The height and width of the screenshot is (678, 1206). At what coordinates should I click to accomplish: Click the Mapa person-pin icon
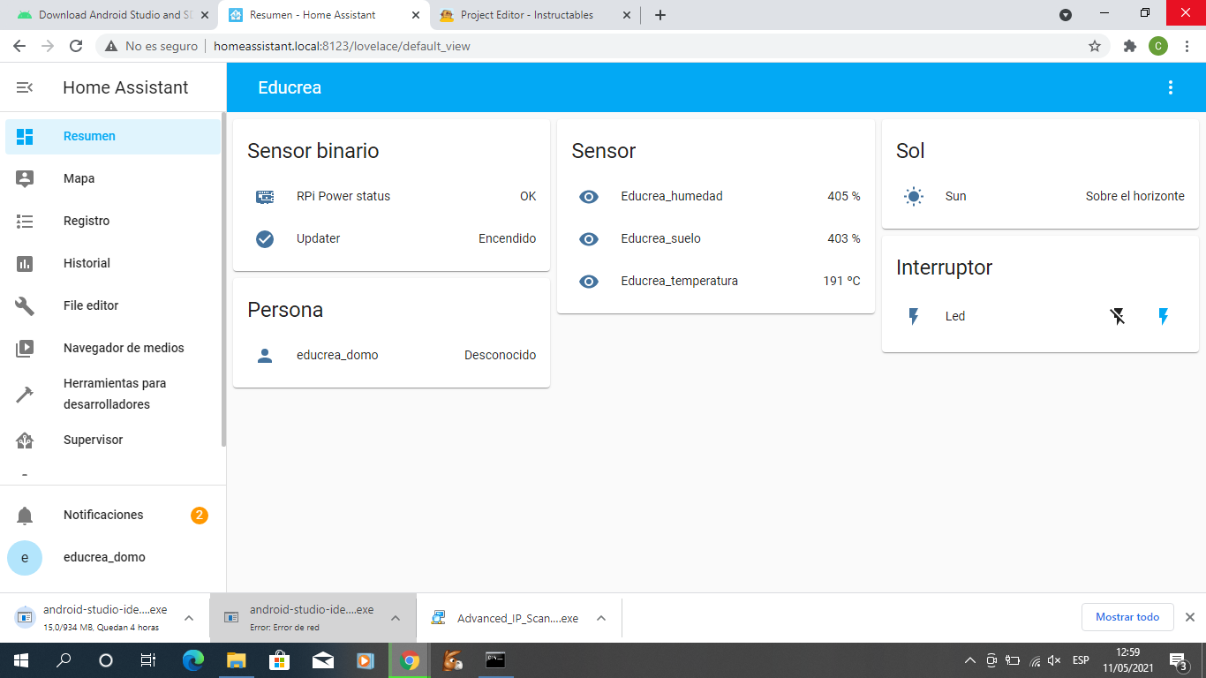click(25, 178)
